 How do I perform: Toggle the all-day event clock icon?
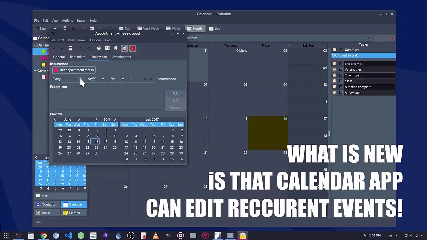tap(99, 48)
